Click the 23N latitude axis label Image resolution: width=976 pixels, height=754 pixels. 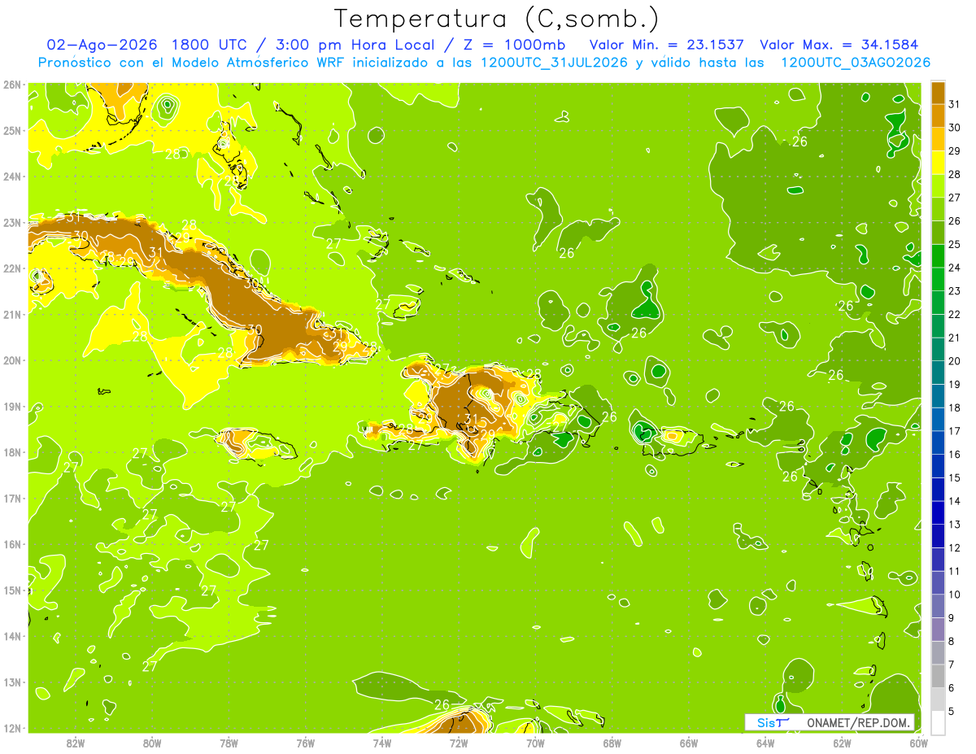[11, 222]
